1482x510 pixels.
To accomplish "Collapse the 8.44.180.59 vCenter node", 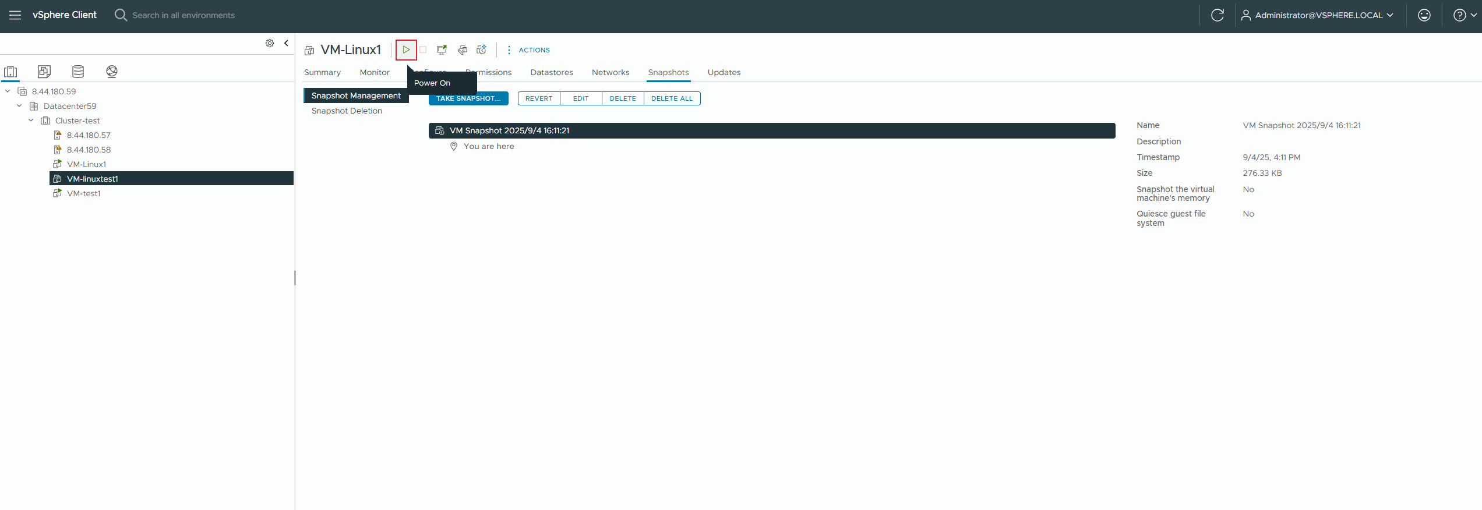I will tap(8, 91).
